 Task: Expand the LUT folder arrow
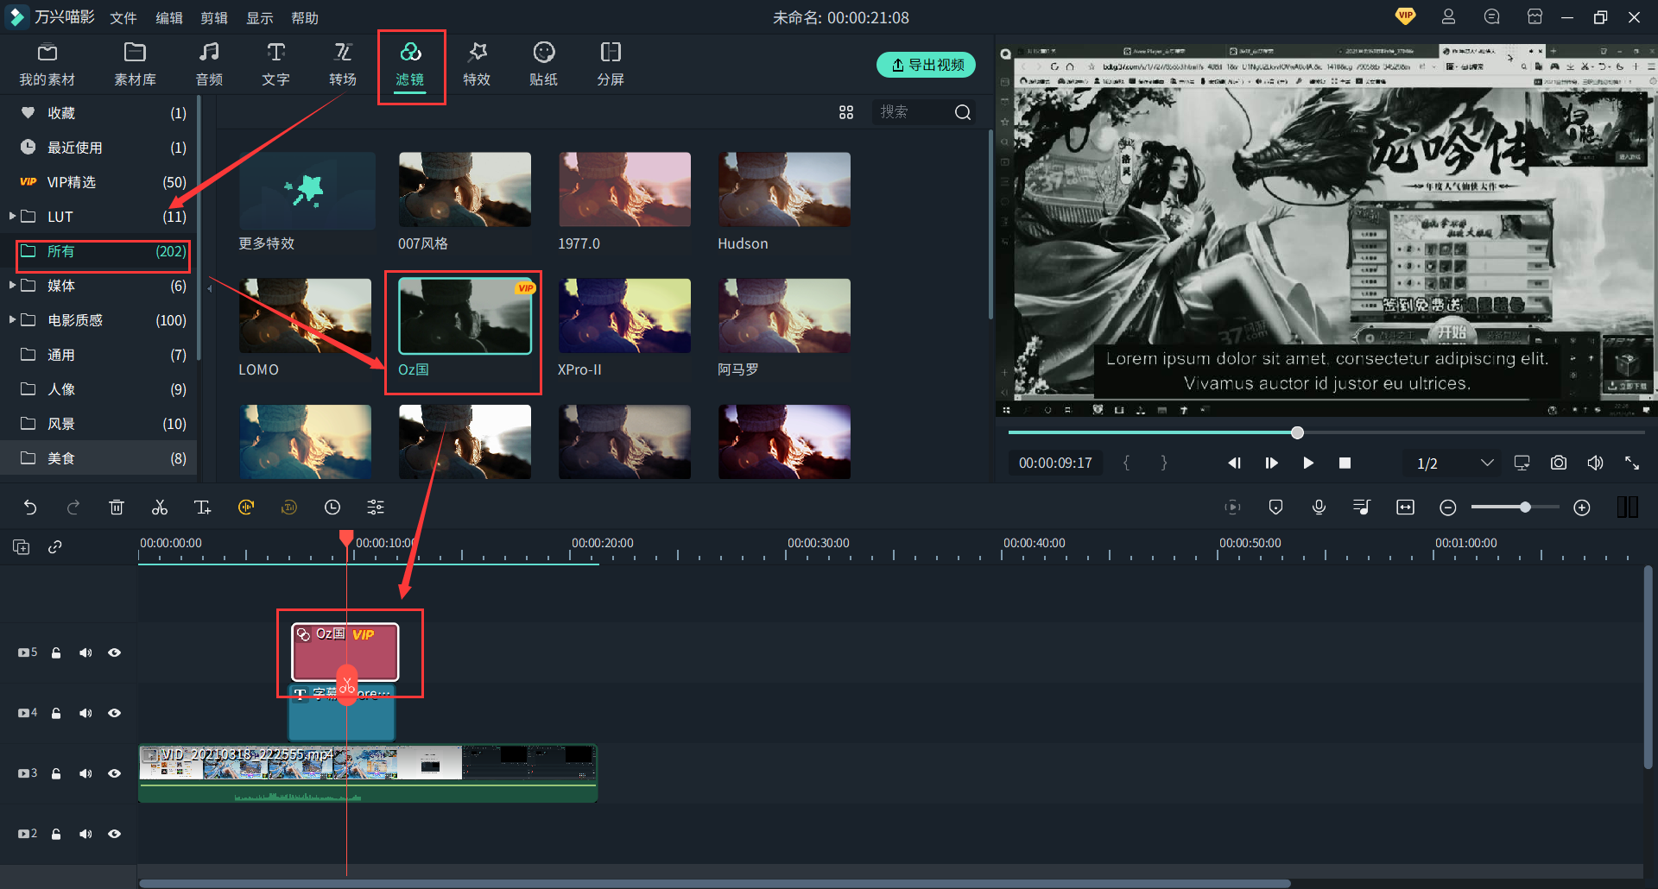tap(12, 216)
